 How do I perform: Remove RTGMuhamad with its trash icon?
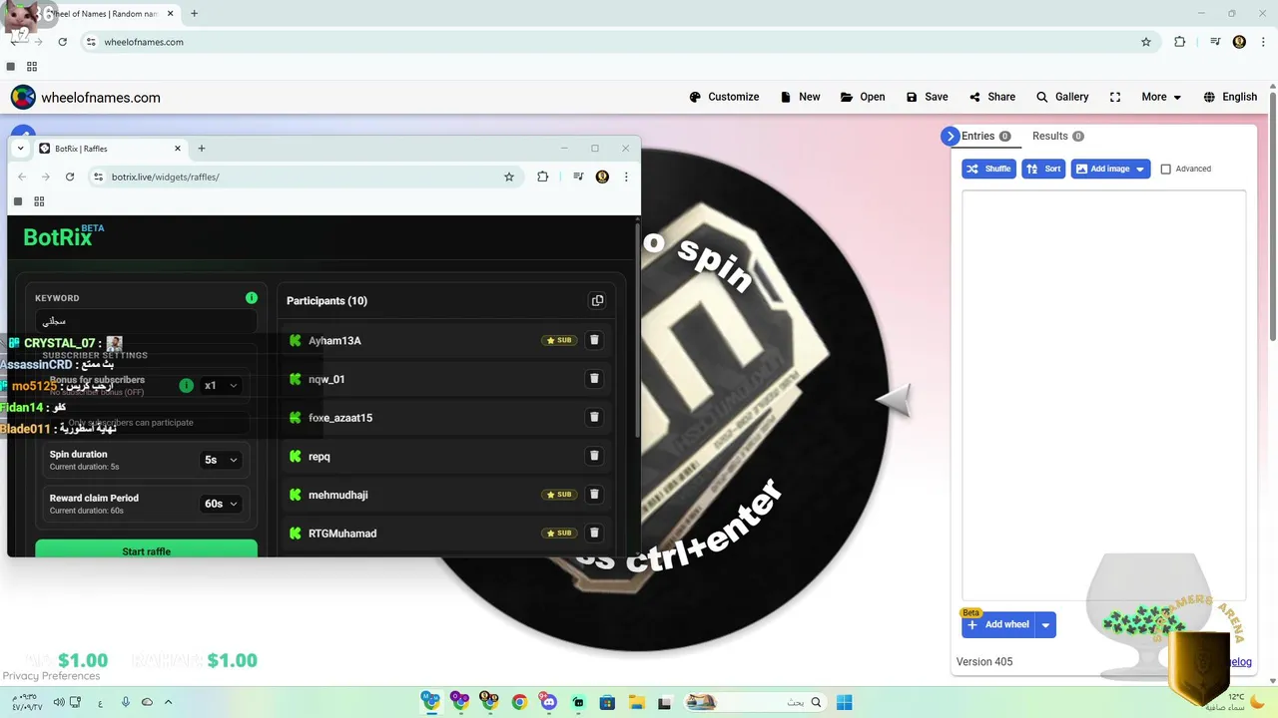[594, 533]
